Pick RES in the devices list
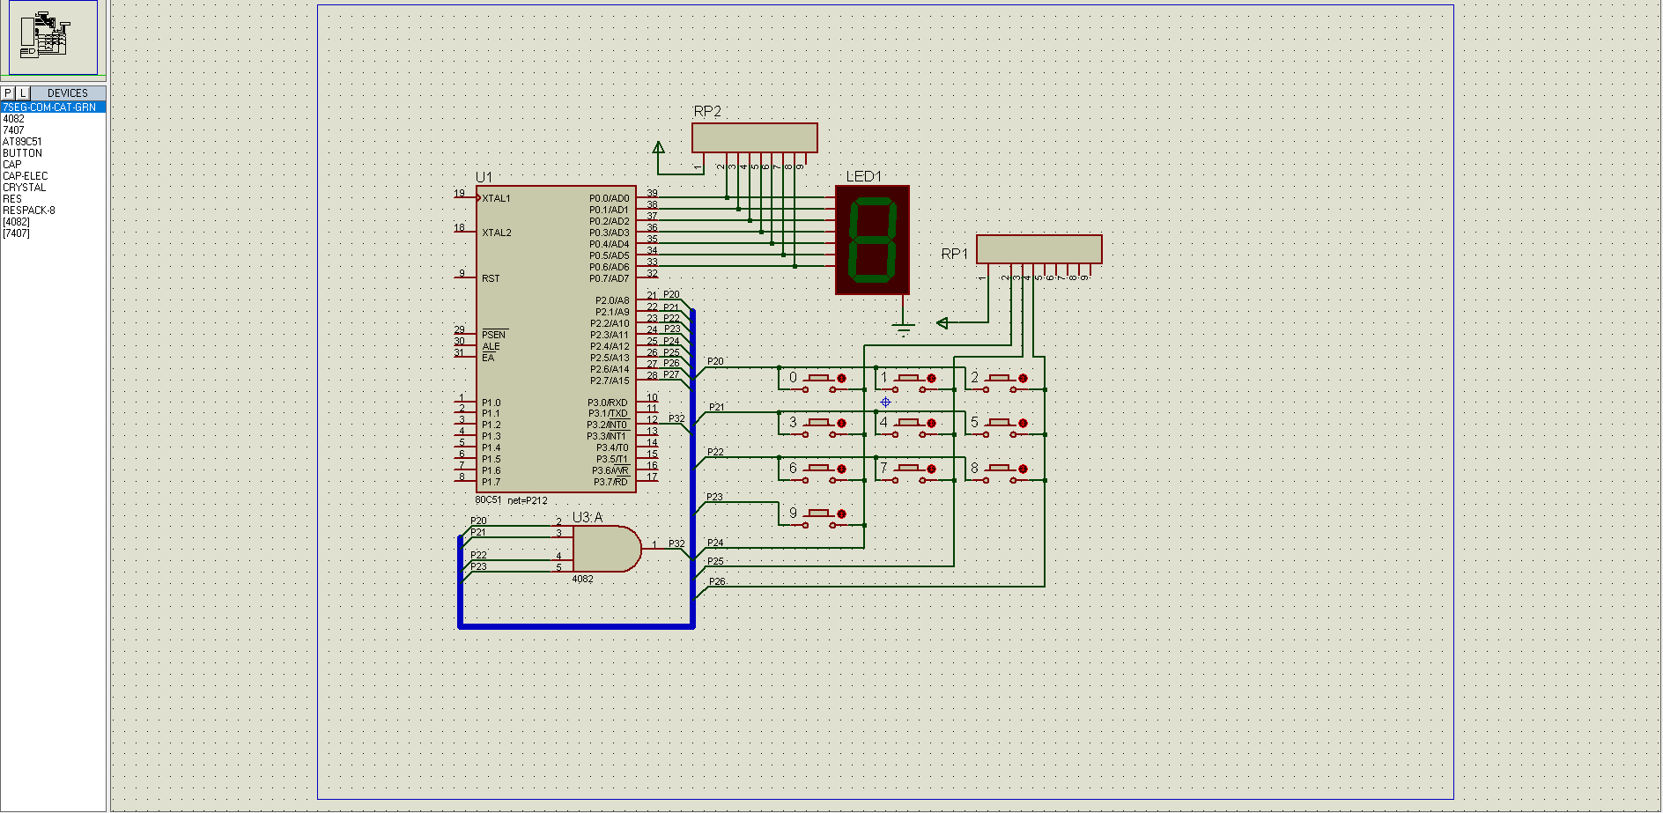The width and height of the screenshot is (1663, 813). pyautogui.click(x=11, y=199)
